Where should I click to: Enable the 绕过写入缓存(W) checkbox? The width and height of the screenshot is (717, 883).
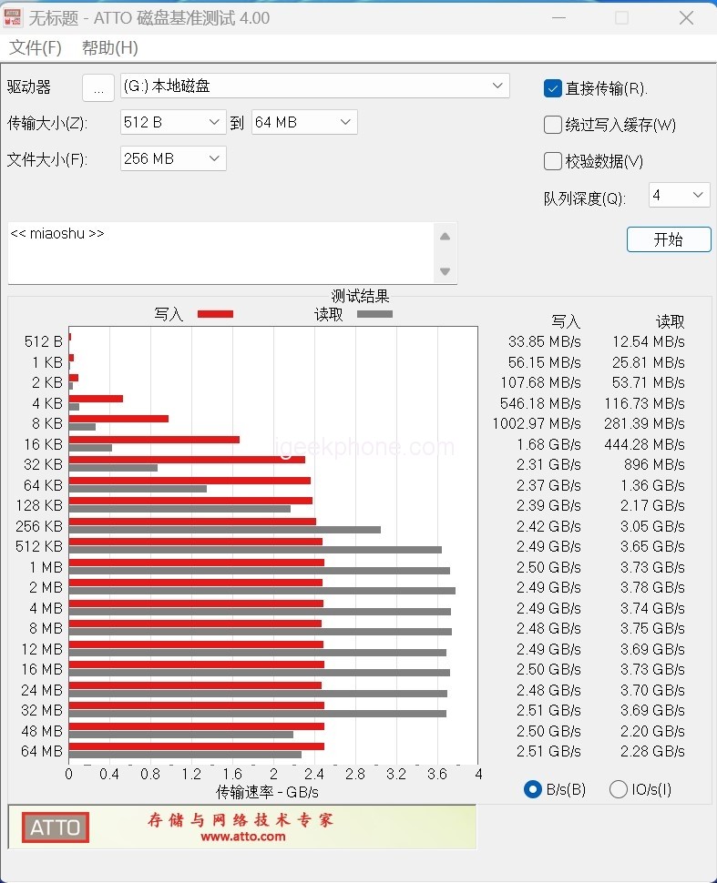pos(552,125)
